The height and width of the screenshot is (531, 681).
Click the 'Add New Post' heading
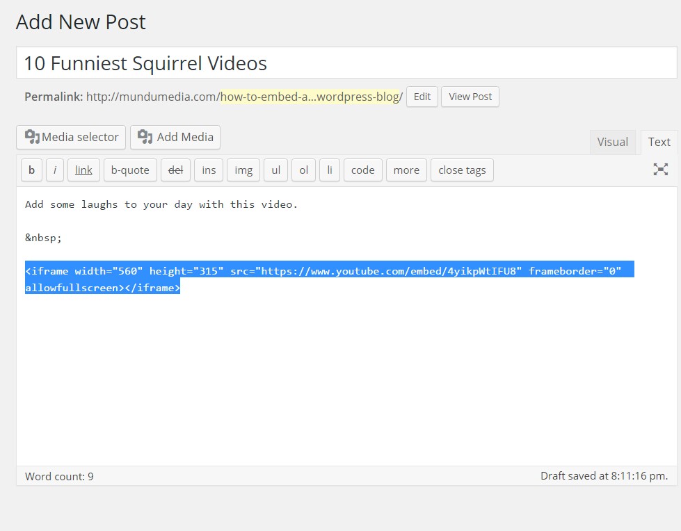pos(81,22)
